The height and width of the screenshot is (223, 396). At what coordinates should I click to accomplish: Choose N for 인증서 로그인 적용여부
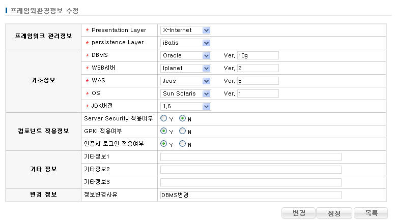tap(183, 144)
